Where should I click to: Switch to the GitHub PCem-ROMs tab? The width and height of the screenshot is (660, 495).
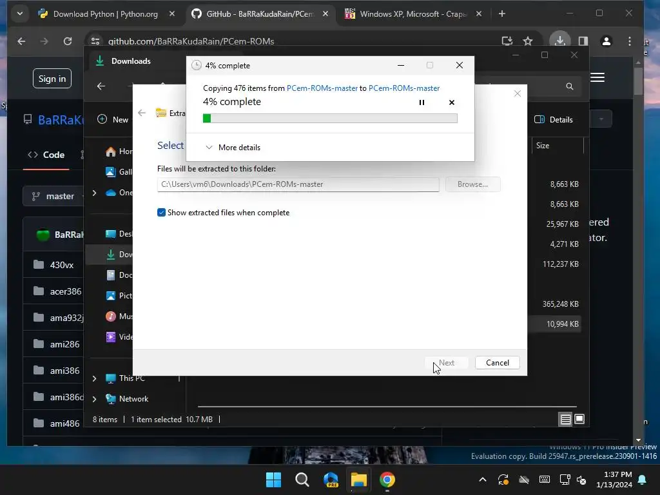[260, 14]
